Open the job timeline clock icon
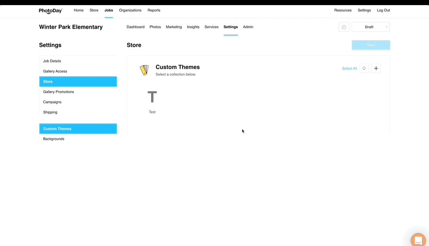The height and width of the screenshot is (246, 429). pos(344,27)
